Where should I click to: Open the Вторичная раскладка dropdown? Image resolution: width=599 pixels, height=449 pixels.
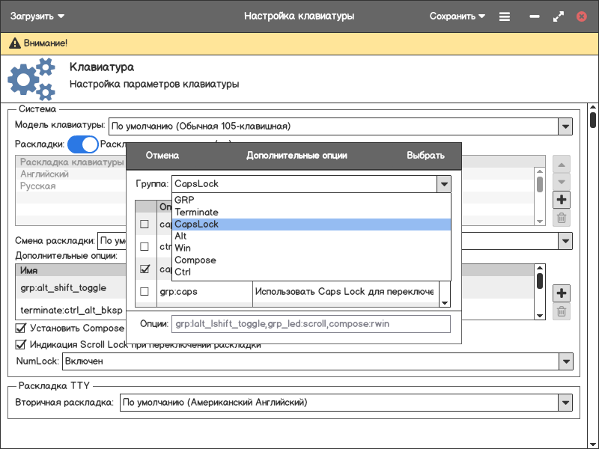coord(565,403)
